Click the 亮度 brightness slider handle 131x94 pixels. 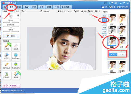click(11, 18)
